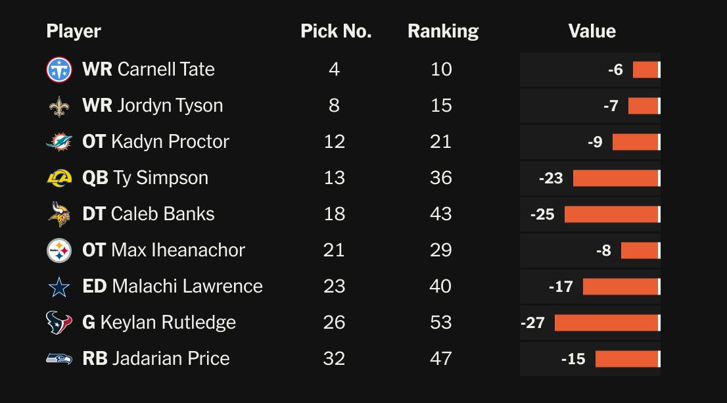Click the Miami Dolphins logo icon
This screenshot has height=403, width=727.
pyautogui.click(x=59, y=142)
